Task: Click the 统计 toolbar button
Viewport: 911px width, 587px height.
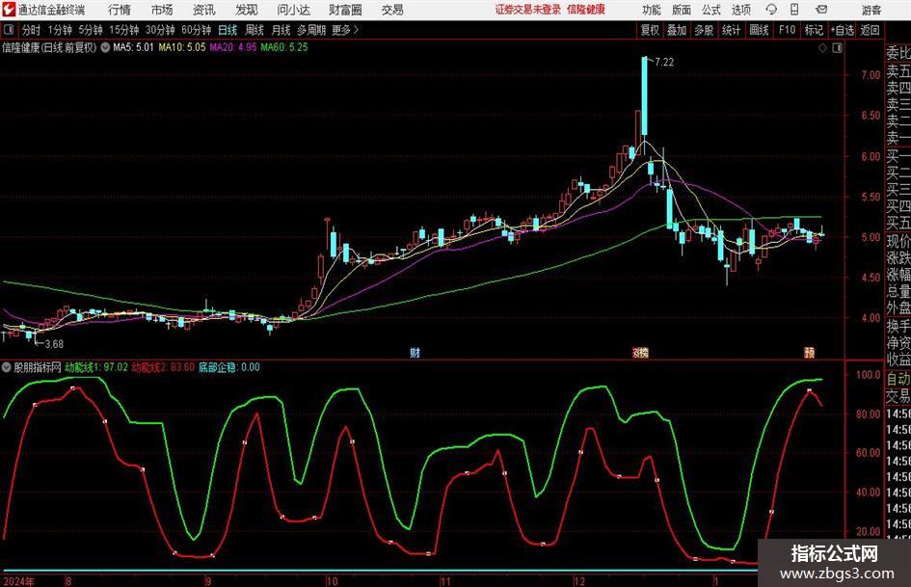Action: click(x=731, y=30)
